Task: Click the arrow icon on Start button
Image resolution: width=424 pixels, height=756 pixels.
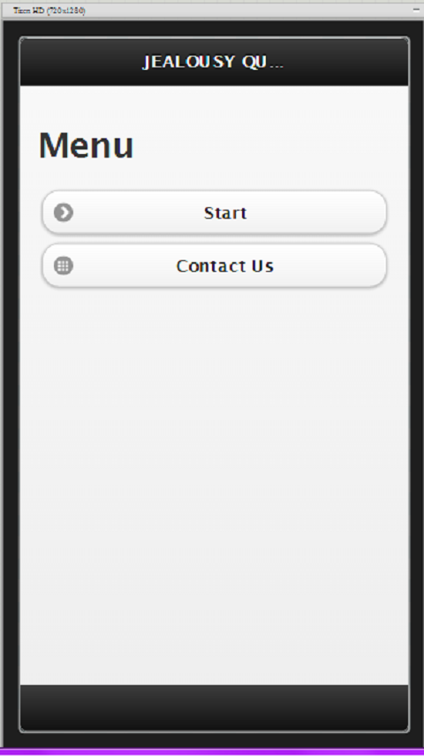Action: [64, 212]
